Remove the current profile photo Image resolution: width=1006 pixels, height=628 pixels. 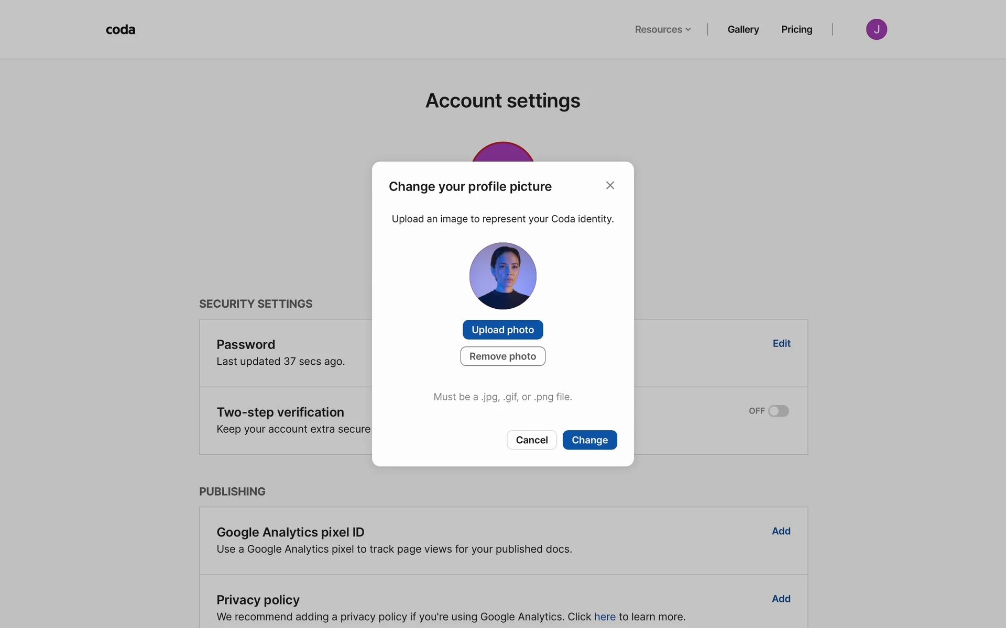tap(502, 356)
